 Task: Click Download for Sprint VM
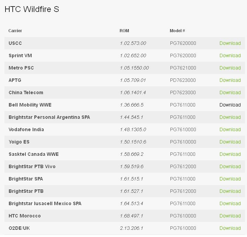(x=230, y=55)
